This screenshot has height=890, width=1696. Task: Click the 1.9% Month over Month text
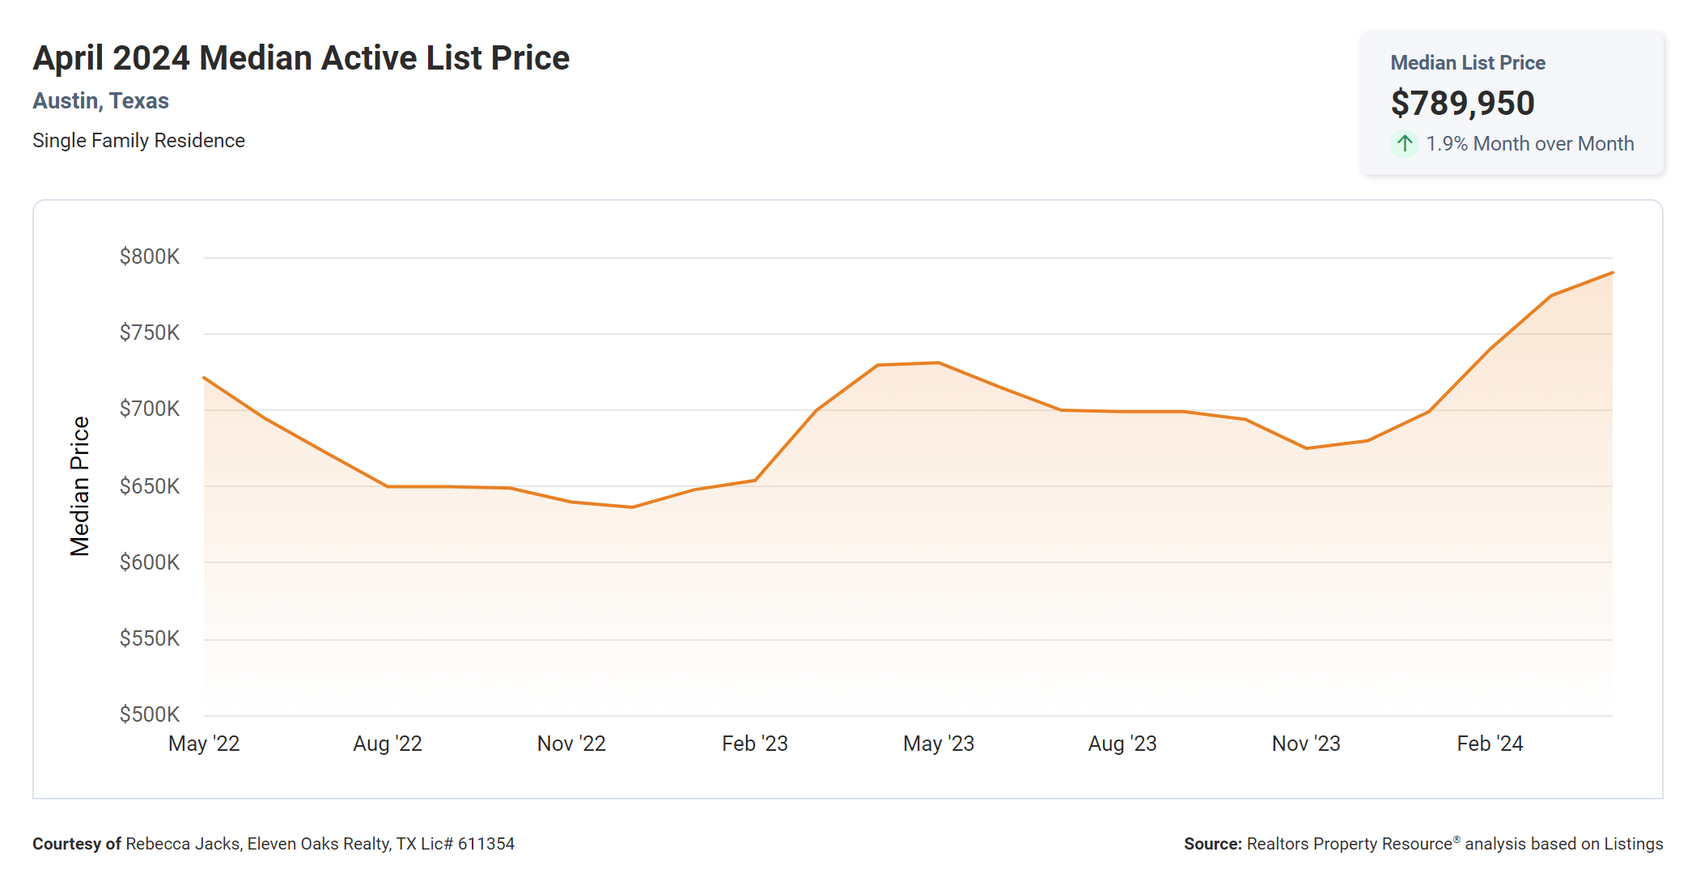coord(1529,144)
